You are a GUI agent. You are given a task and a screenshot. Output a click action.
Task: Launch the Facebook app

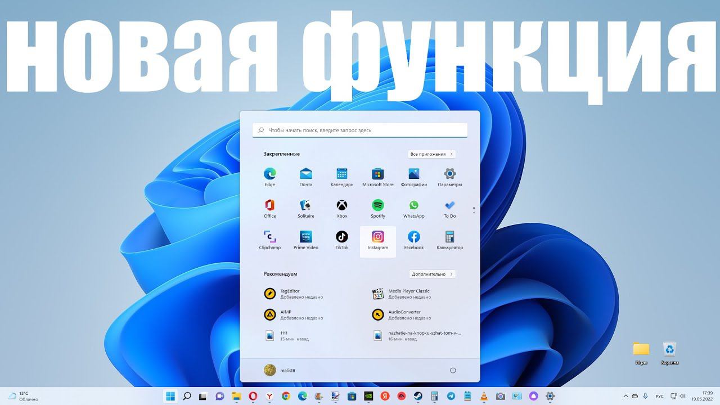[x=414, y=240]
